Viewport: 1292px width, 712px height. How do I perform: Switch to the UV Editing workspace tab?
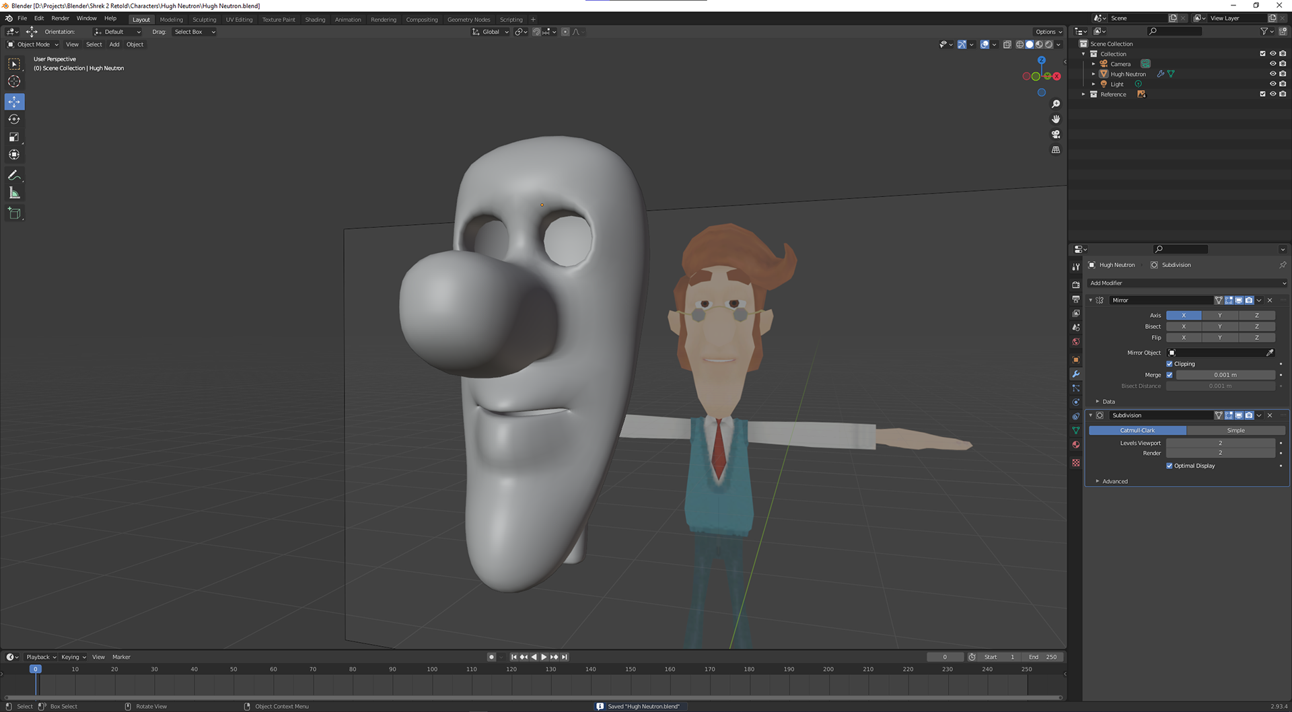pos(240,20)
